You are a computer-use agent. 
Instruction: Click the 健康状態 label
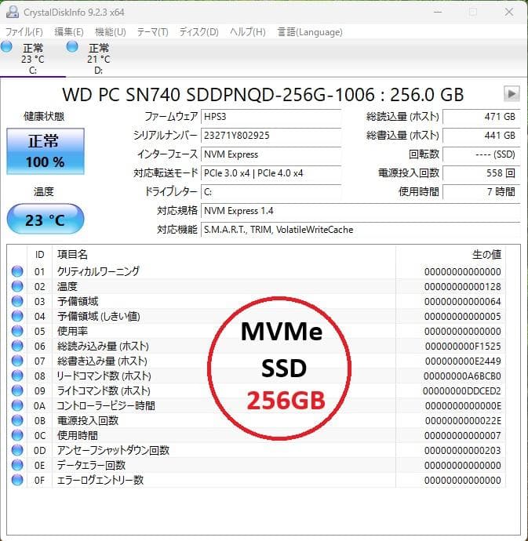click(x=44, y=116)
